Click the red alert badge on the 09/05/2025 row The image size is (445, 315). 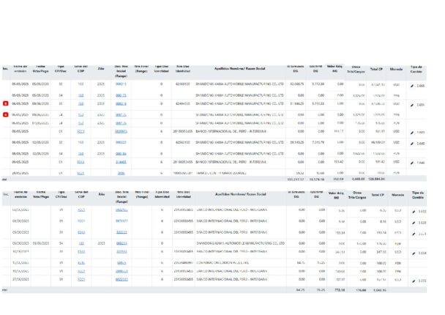tap(6, 105)
